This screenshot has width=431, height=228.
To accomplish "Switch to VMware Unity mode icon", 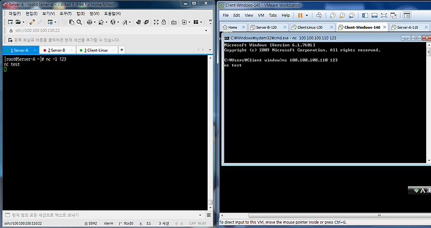I will [394, 16].
